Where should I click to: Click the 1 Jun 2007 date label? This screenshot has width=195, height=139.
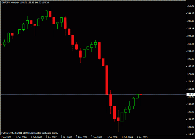coord(51,137)
